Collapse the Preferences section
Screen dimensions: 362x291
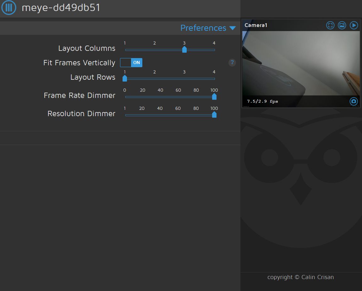tap(203, 28)
